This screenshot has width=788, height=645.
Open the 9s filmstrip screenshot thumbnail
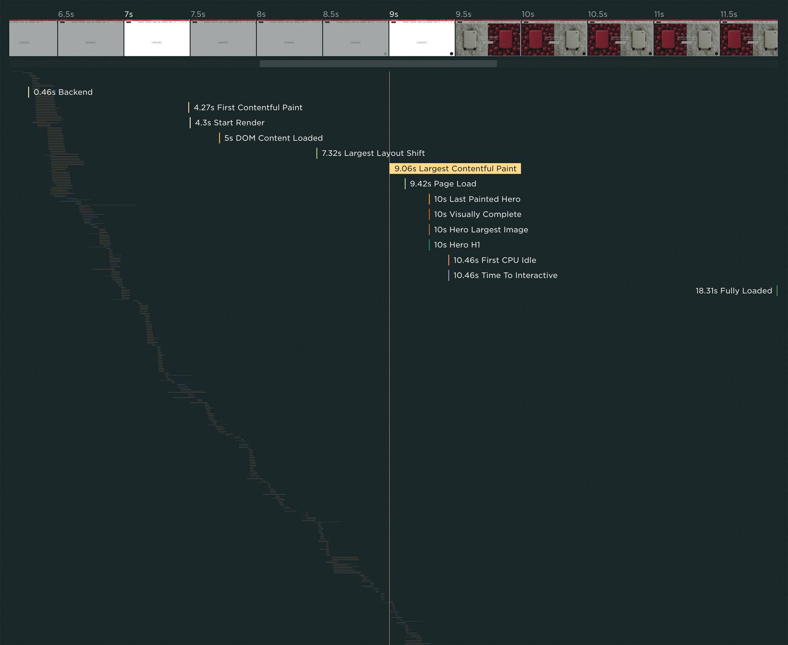[x=422, y=38]
